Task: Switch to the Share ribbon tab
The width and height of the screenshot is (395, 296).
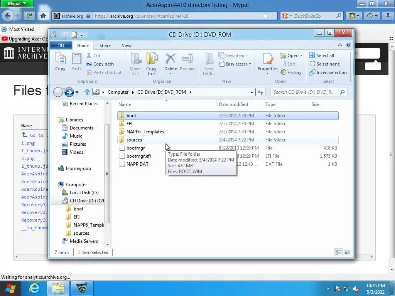Action: click(105, 45)
